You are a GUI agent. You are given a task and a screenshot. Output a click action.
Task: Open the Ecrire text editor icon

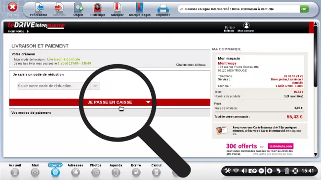(136, 173)
